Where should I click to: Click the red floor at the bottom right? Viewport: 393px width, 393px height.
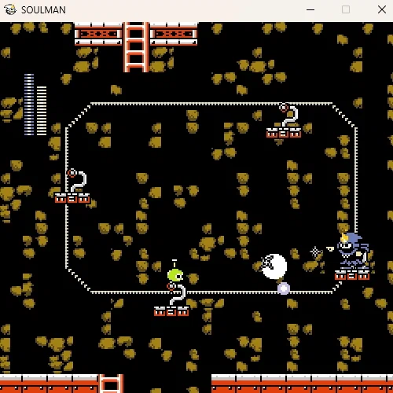302,384
